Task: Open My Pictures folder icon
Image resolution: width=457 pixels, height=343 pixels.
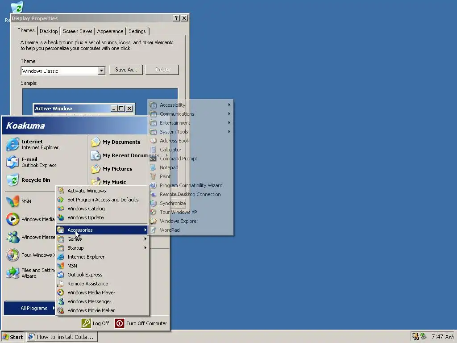Action: point(96,169)
